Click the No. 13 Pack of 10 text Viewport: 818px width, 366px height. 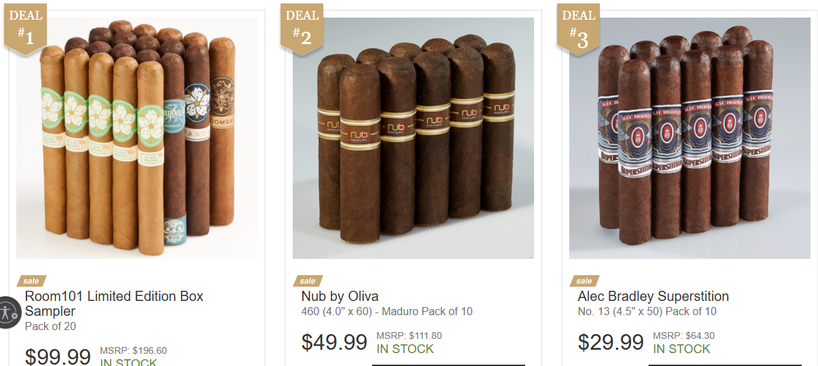coord(647,312)
